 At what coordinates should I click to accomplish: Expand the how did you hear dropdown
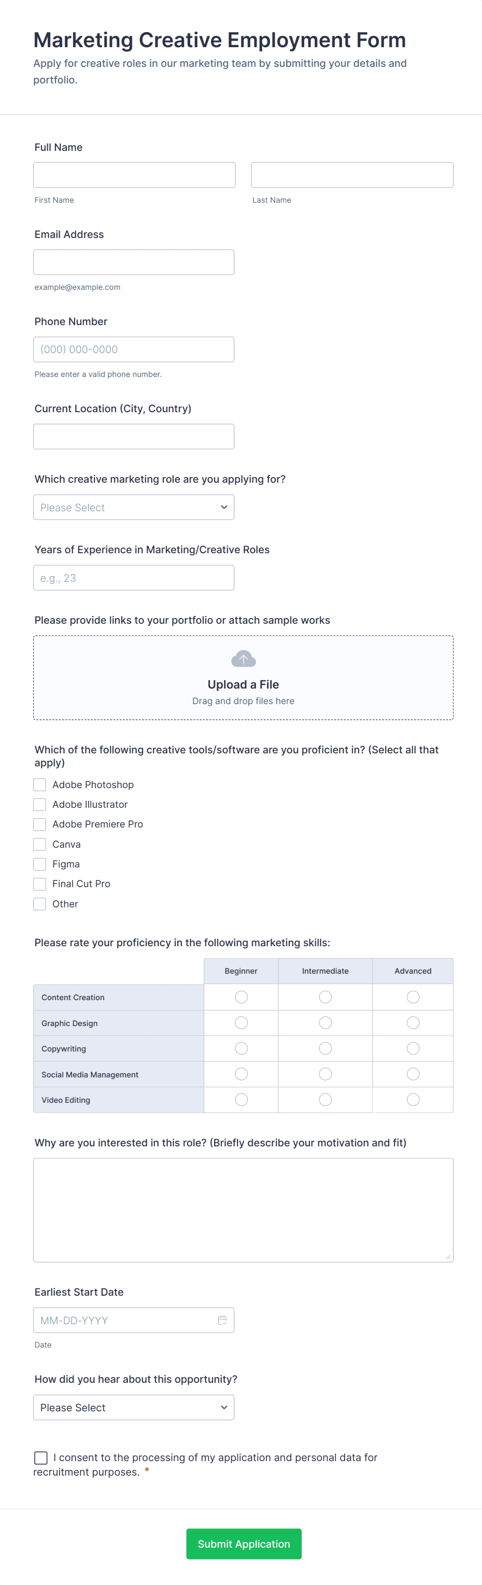133,1407
